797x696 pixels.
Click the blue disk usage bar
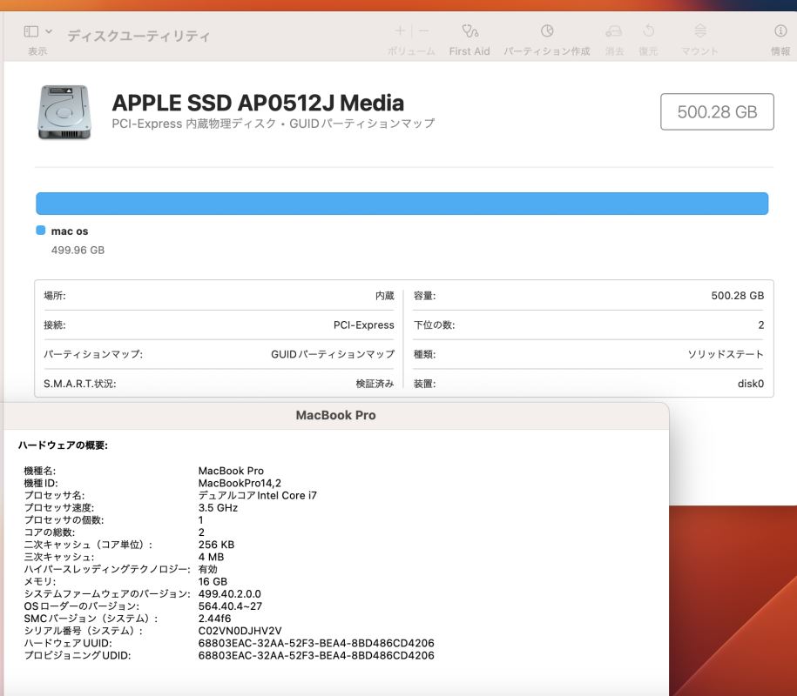(x=402, y=204)
